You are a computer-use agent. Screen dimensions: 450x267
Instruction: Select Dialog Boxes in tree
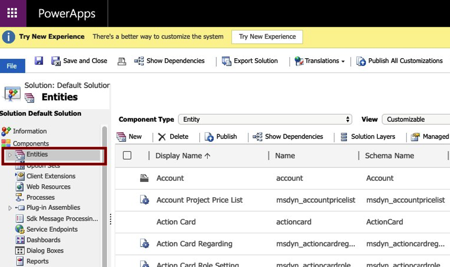click(x=45, y=251)
